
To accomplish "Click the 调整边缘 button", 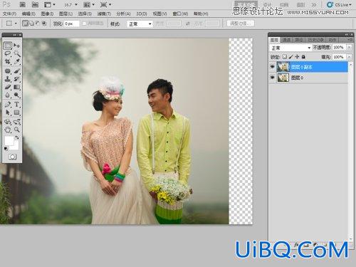I will click(x=241, y=23).
